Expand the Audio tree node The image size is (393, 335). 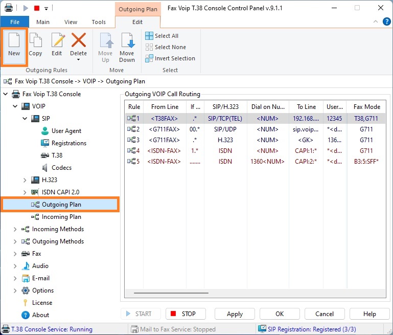pos(15,266)
